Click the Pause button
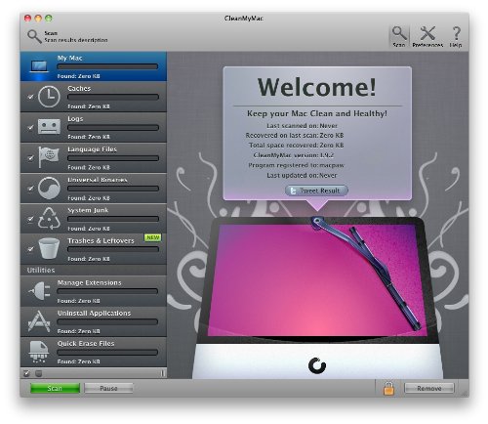This screenshot has height=424, width=488. [108, 388]
